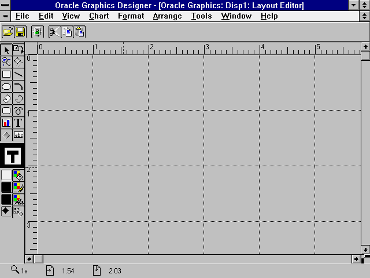This screenshot has width=370, height=278.
Task: Choose the Rotate tool
Action: point(18,50)
